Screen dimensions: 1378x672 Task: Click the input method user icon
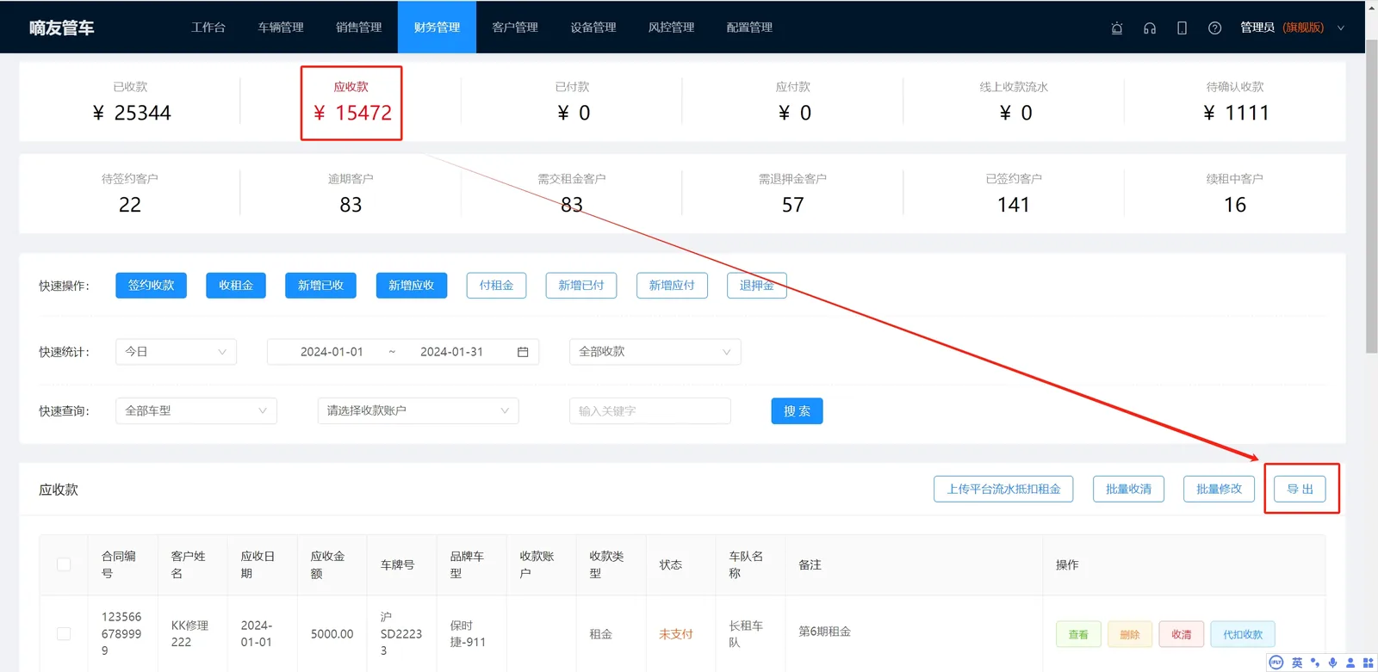1350,663
